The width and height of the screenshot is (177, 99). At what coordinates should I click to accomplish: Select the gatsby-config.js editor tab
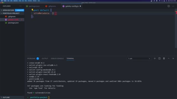72,6
